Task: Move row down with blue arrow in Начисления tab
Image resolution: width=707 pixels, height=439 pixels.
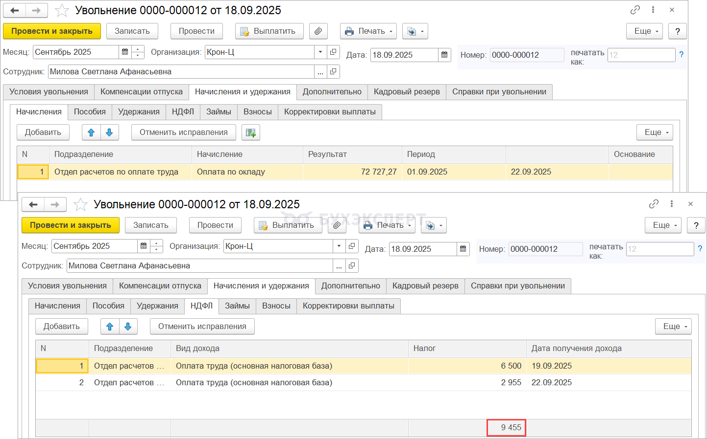Action: [x=109, y=132]
